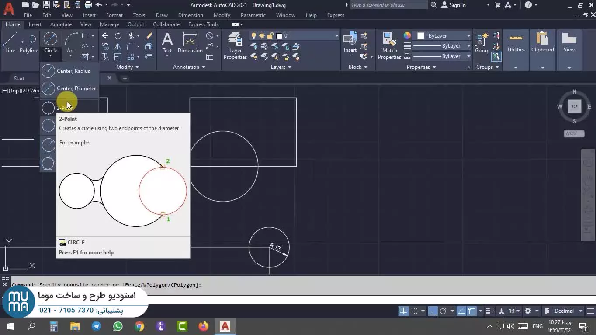596x335 pixels.
Task: Click the Fillet tool icon
Action: click(131, 46)
